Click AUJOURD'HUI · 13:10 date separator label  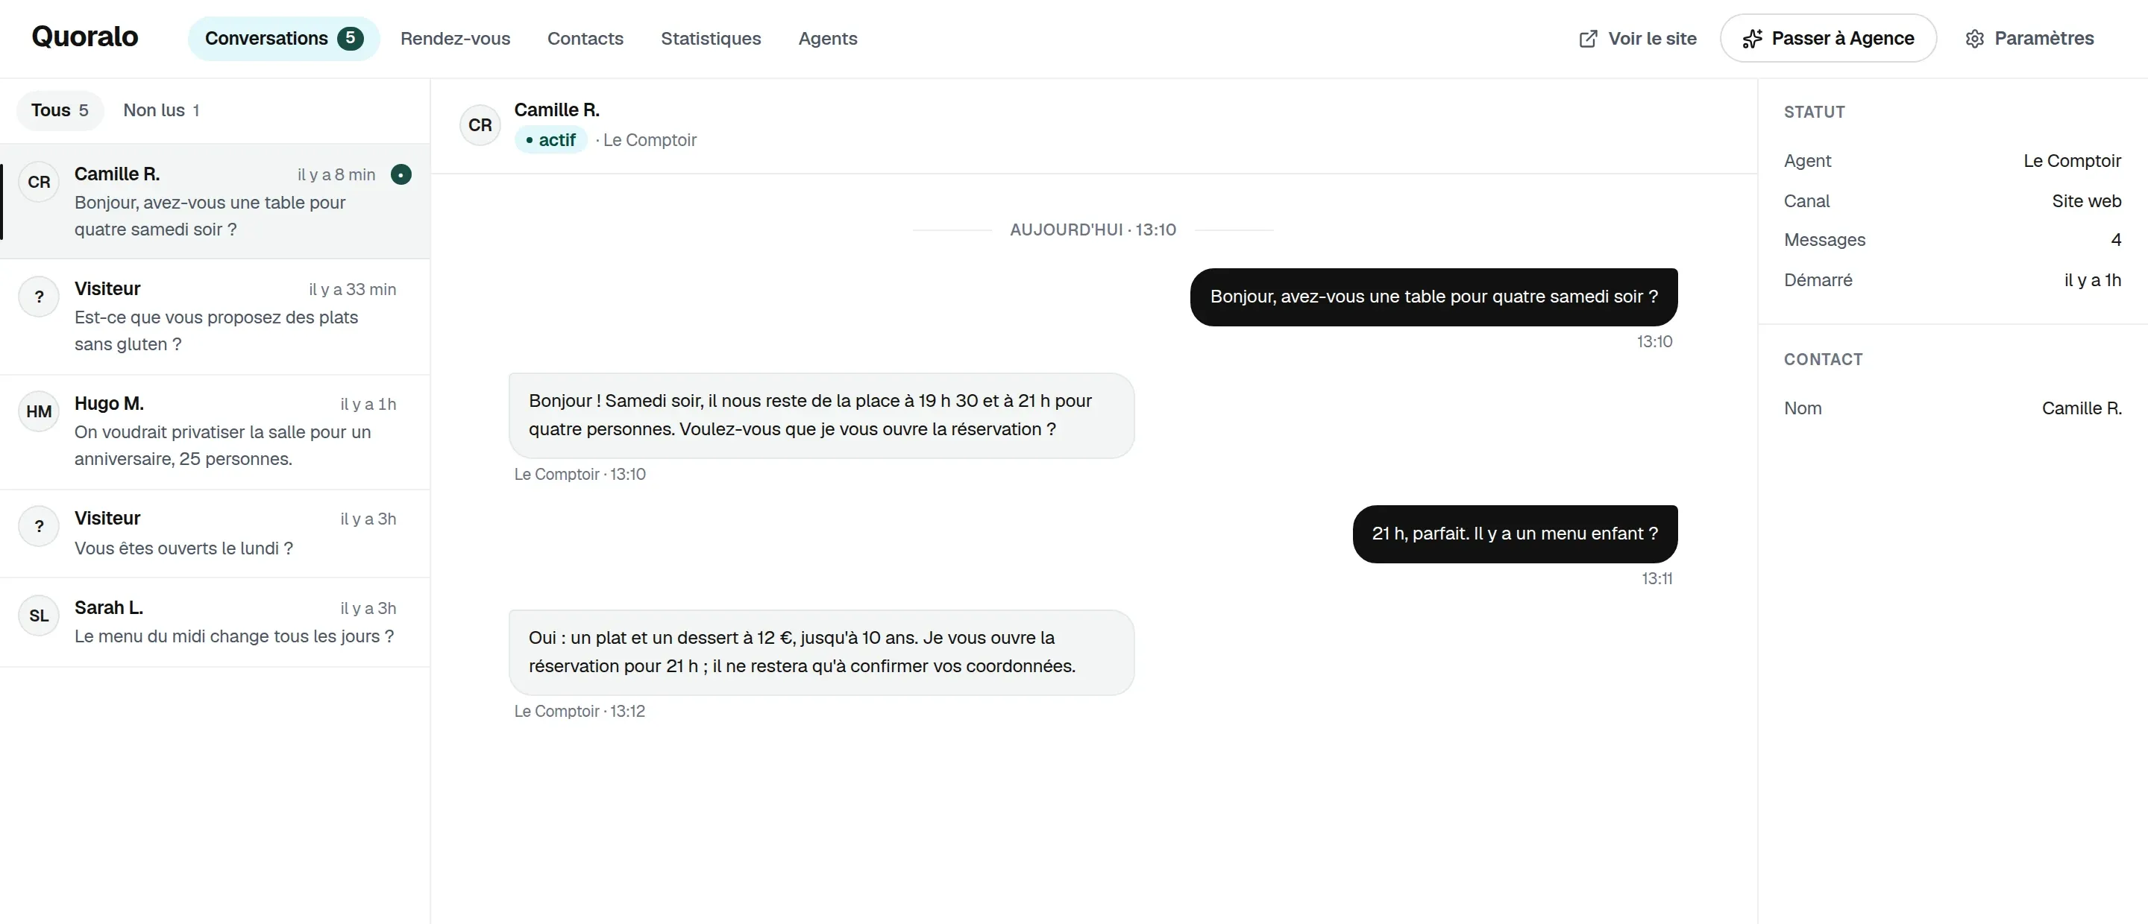[1093, 230]
